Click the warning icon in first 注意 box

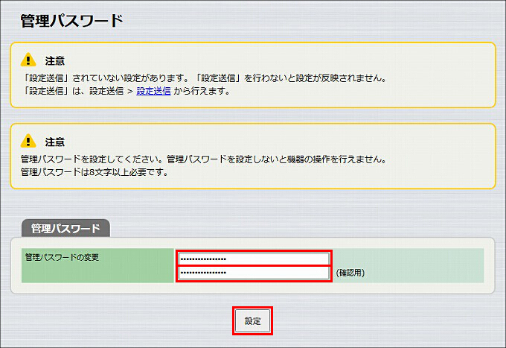click(28, 60)
